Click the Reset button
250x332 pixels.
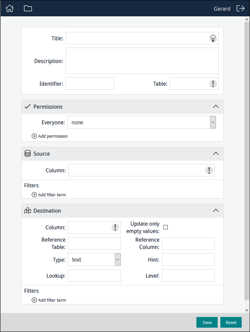tap(231, 322)
